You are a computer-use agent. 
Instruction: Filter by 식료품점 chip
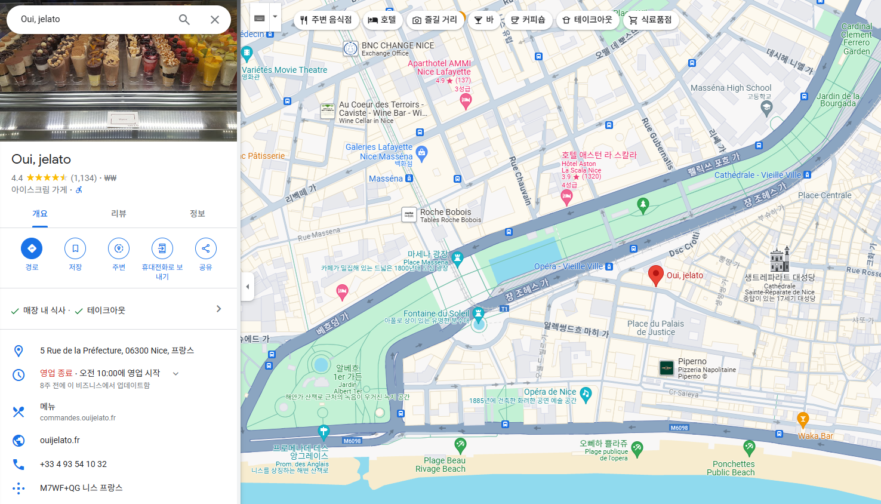651,20
